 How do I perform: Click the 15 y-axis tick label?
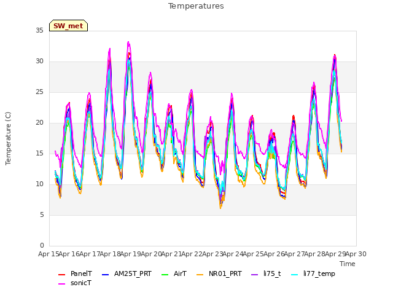39,154
